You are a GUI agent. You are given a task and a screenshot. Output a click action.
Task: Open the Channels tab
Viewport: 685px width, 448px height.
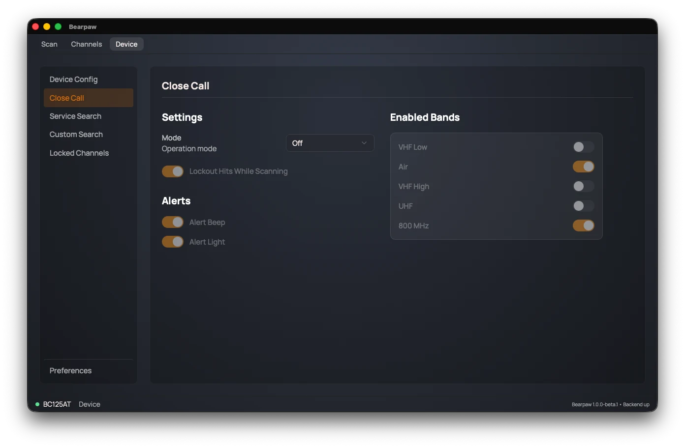87,44
